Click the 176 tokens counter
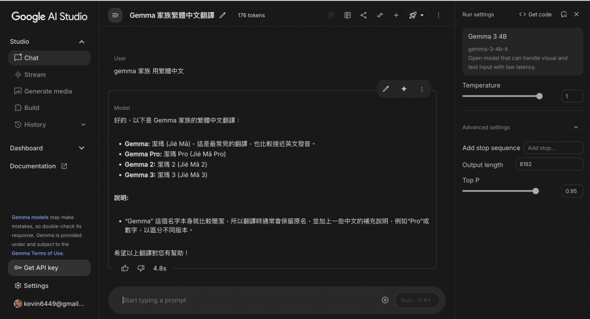590x319 pixels. point(251,16)
